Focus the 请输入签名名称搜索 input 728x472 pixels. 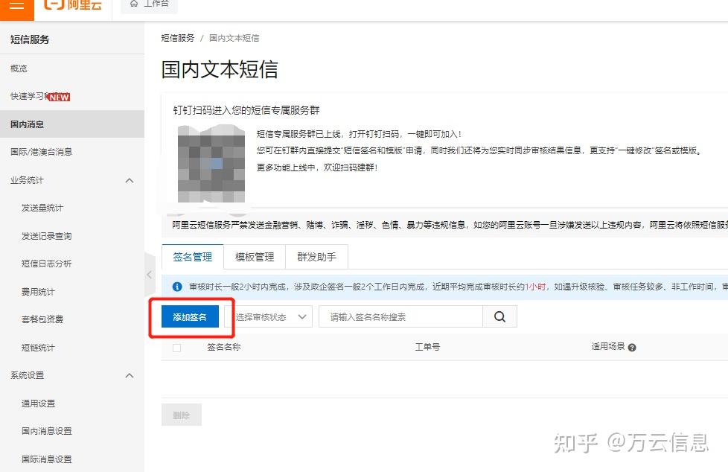pos(401,317)
